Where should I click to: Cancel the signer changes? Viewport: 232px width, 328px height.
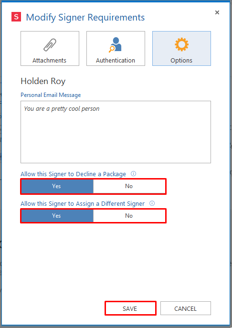(x=186, y=308)
